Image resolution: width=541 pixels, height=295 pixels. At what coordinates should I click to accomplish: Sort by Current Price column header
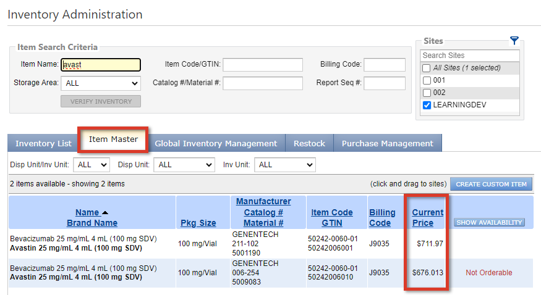coord(427,217)
